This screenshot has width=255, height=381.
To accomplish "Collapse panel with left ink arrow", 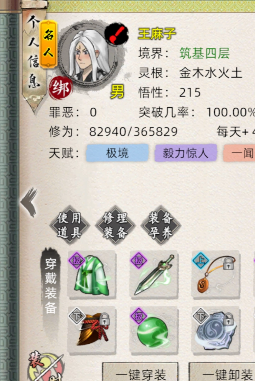I will coord(29,202).
